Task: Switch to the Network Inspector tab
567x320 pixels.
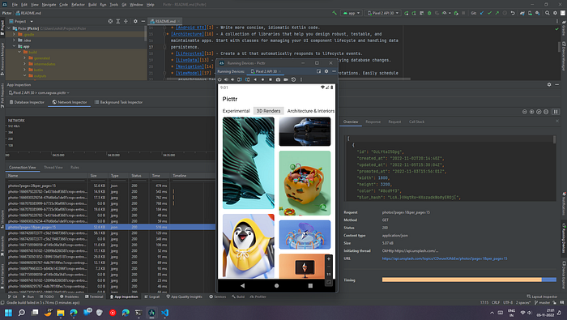Action: (70, 102)
